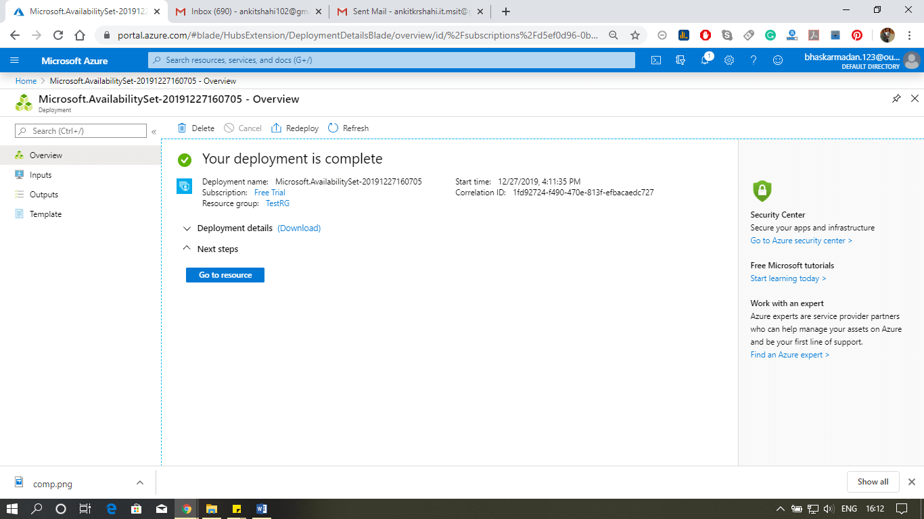Open File Explorer from taskbar

point(211,509)
